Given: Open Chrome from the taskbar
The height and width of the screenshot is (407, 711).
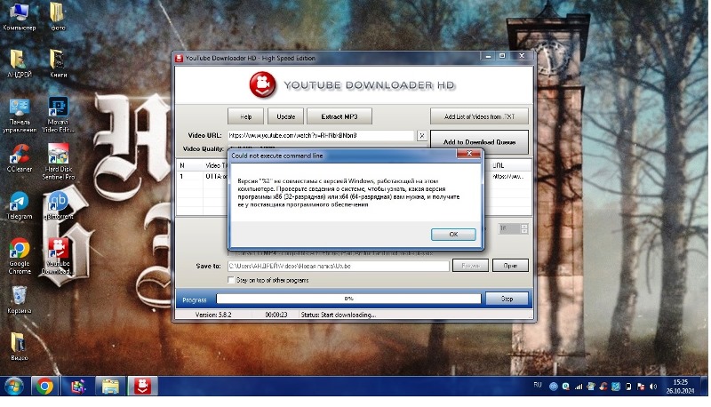Looking at the screenshot, I should (x=44, y=387).
